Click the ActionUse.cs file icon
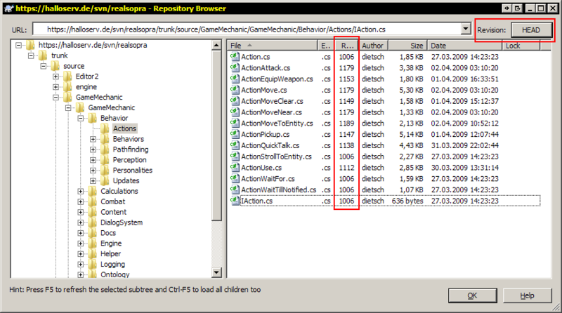 coord(235,168)
